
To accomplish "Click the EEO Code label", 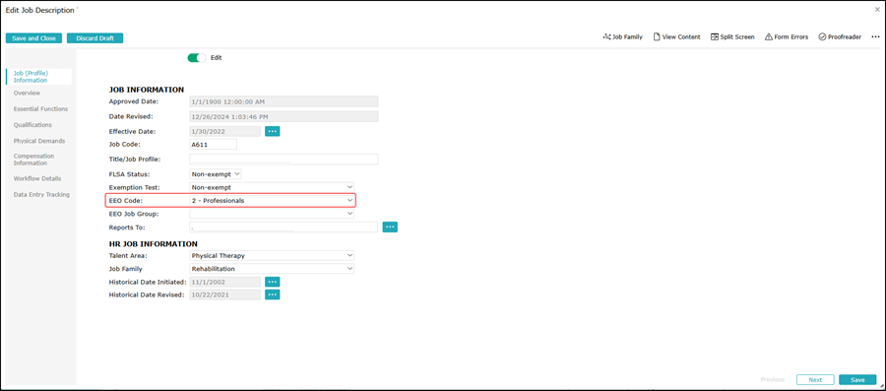I will click(x=125, y=201).
